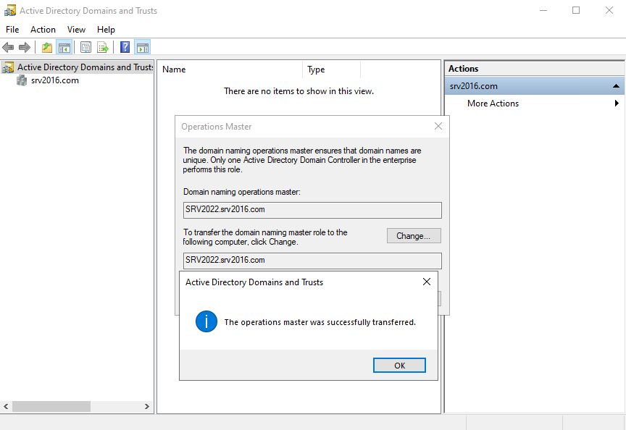Click the Up One Level toolbar icon
Viewport: 626px width, 430px height.
[x=47, y=48]
